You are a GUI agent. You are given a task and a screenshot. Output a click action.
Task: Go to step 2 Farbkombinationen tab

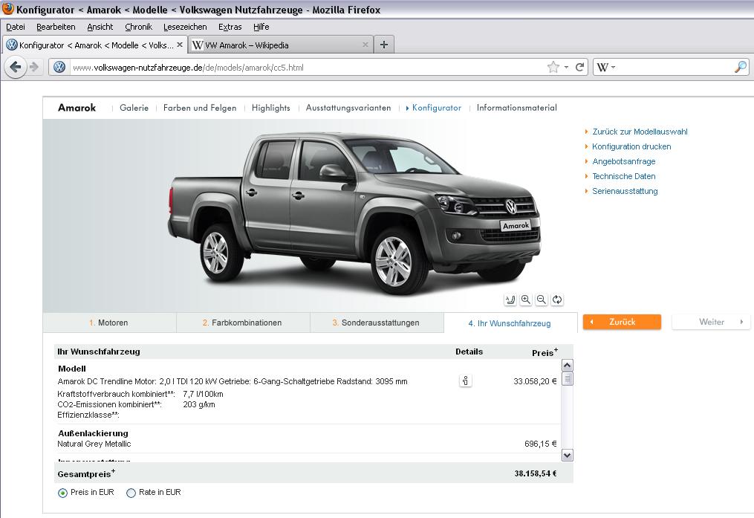(242, 323)
